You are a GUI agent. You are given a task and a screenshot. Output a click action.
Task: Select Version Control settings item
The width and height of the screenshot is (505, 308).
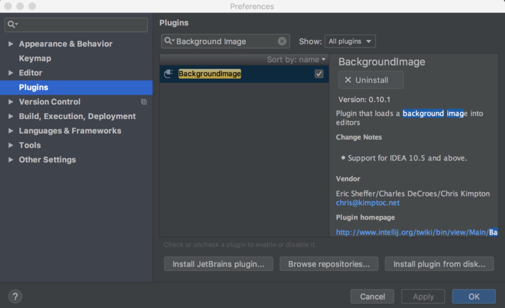pyautogui.click(x=50, y=102)
